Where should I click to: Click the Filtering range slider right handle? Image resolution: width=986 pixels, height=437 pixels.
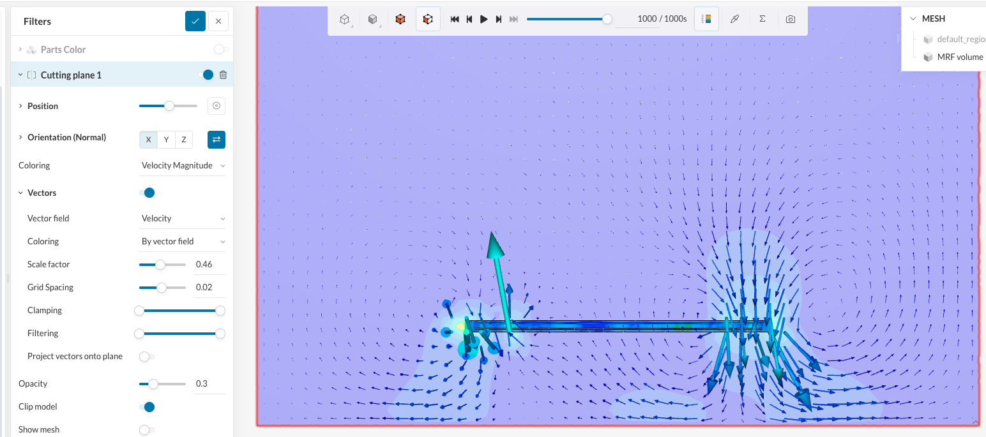[x=220, y=333]
